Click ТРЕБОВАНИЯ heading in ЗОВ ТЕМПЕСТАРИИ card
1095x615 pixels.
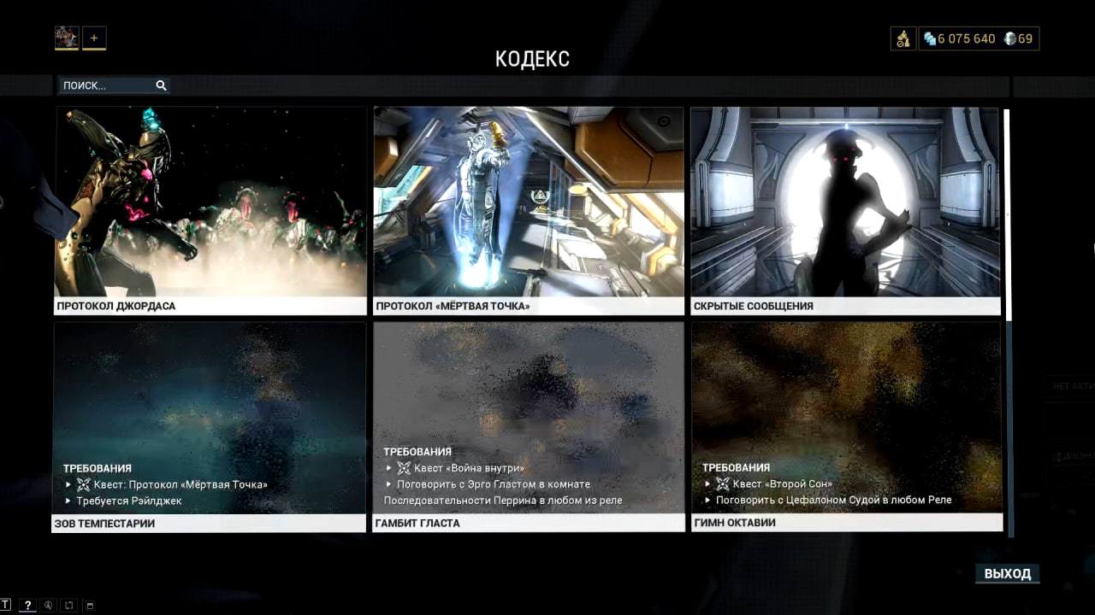pos(98,468)
